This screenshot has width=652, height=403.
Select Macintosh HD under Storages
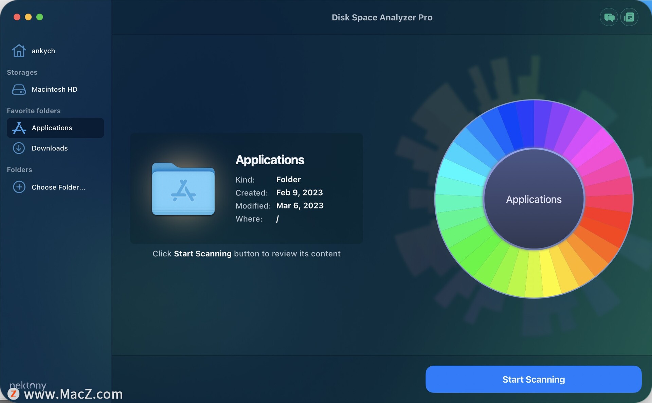click(55, 89)
